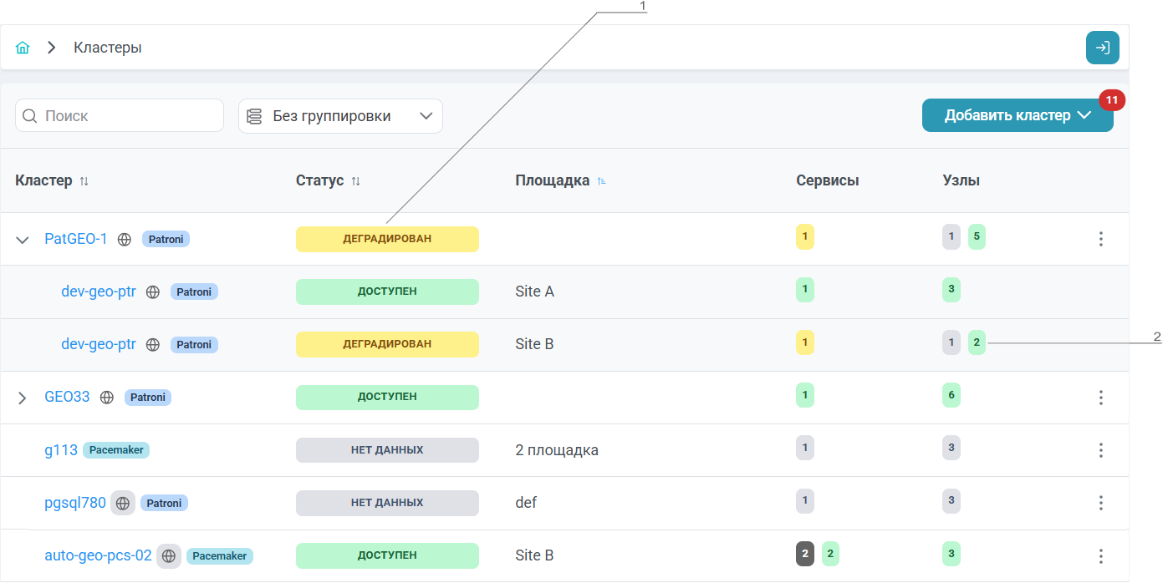Click the "def" site cell for pgsql780
This screenshot has width=1163, height=583.
tap(526, 503)
